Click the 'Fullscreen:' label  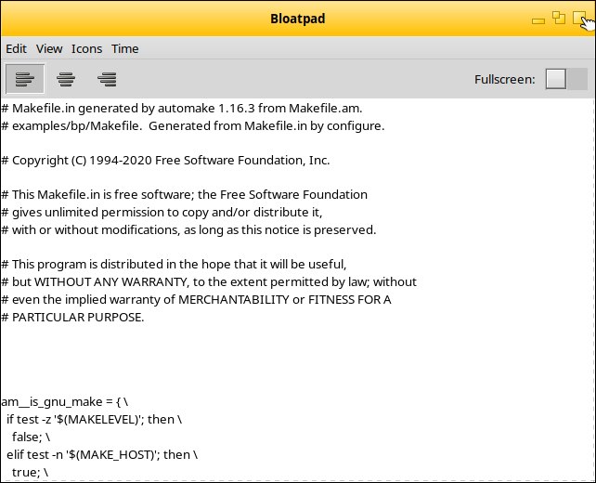pyautogui.click(x=505, y=79)
